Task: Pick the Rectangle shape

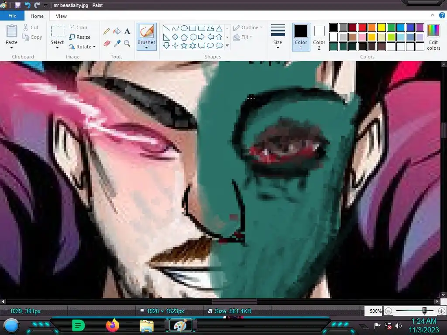Action: 193,28
